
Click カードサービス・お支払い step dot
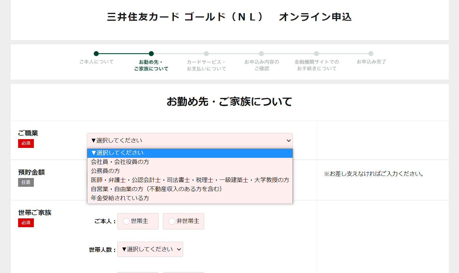tap(206, 53)
